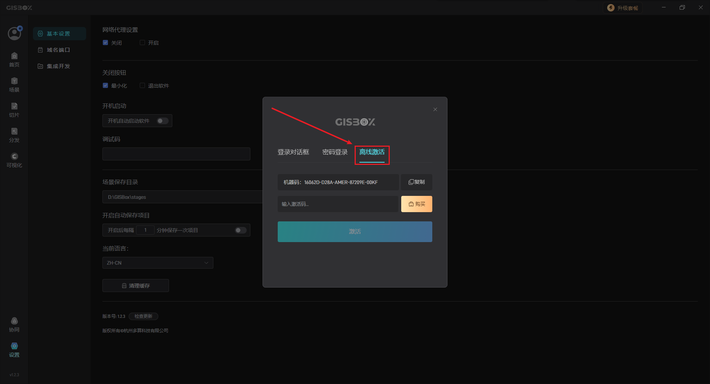This screenshot has width=710, height=384.
Task: Open 协同 collaboration in sidebar
Action: click(14, 325)
